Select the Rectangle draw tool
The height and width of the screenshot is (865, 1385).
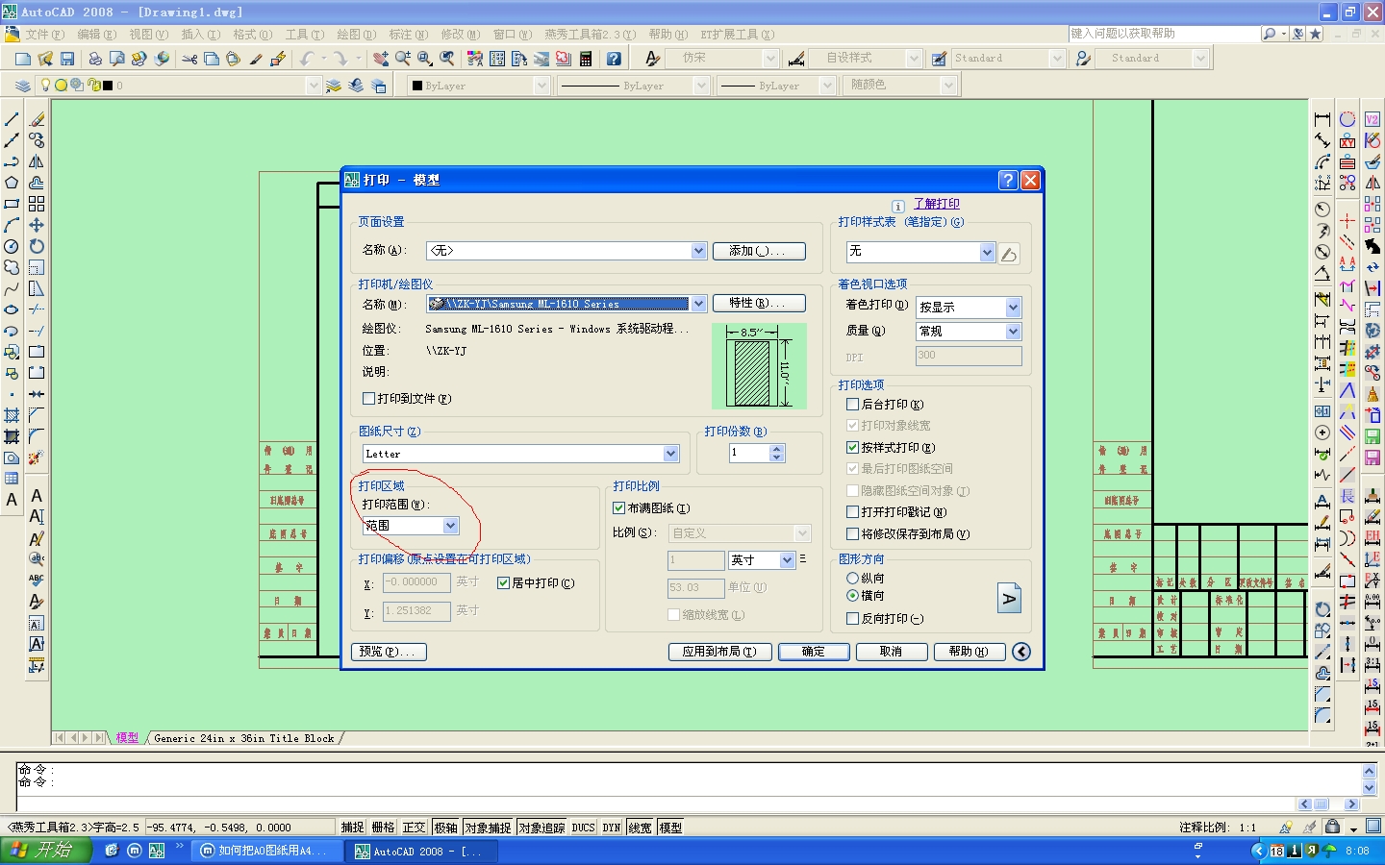point(12,204)
